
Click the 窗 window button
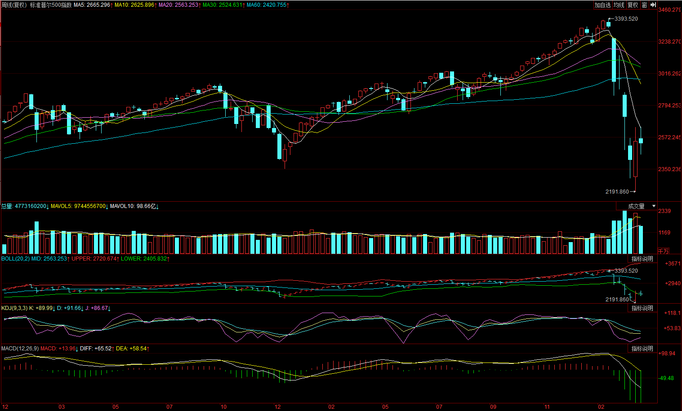[x=644, y=5]
